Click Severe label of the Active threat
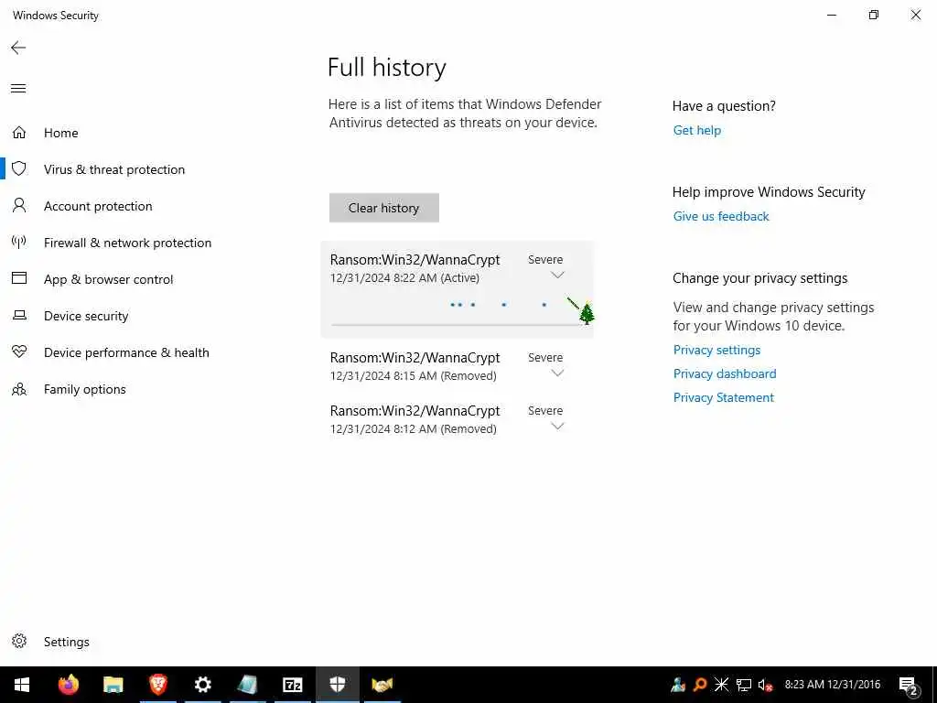This screenshot has width=937, height=703. pos(545,259)
